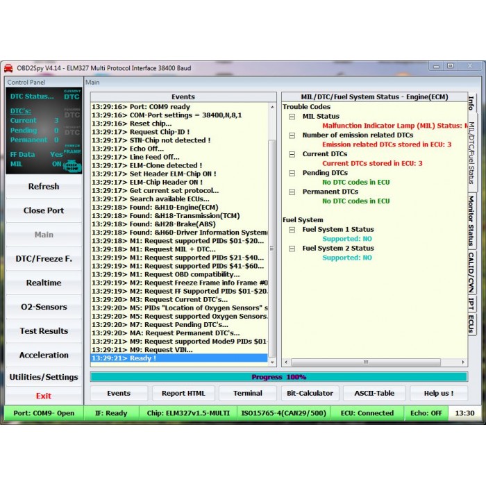Click the Echo: OFF status cell
The image size is (486, 486).
coord(426,413)
